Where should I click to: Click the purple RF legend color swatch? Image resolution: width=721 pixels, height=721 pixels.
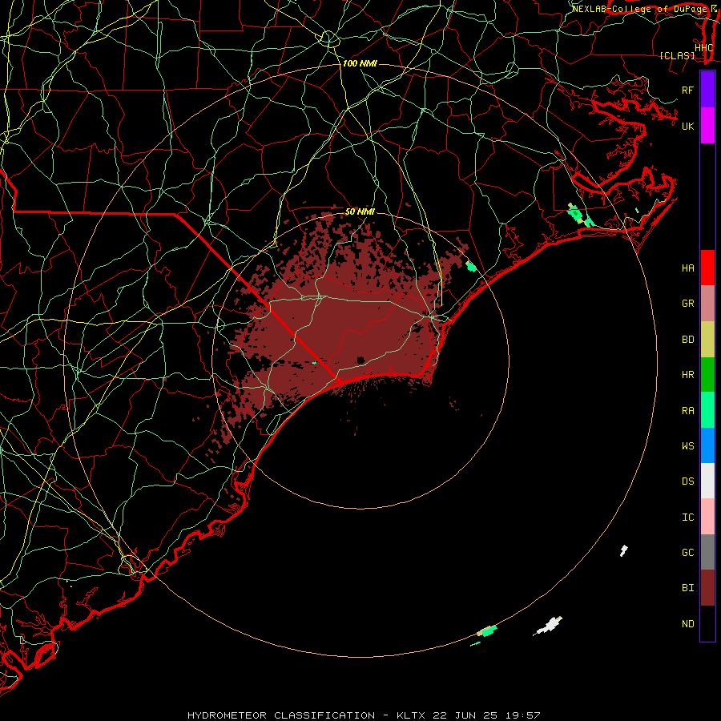coord(707,90)
